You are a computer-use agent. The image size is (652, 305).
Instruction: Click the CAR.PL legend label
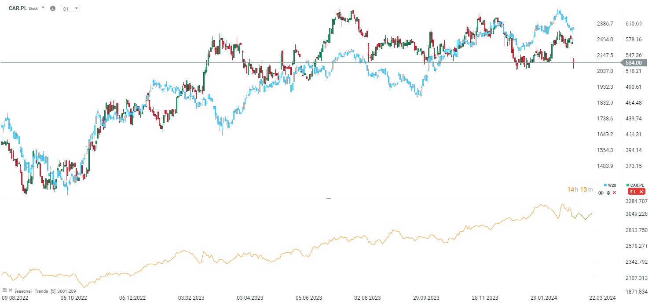[637, 185]
